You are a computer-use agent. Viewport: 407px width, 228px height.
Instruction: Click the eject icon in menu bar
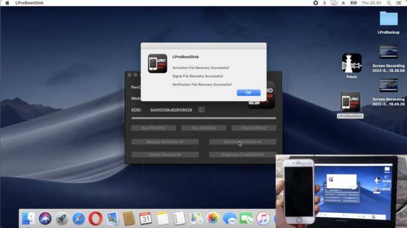click(344, 3)
